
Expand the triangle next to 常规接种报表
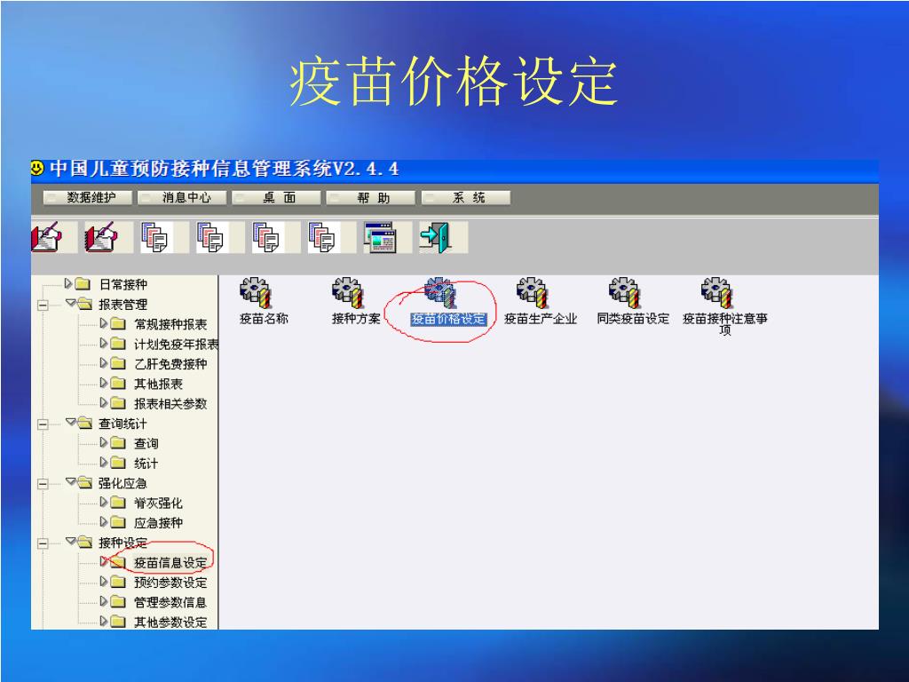pos(103,323)
